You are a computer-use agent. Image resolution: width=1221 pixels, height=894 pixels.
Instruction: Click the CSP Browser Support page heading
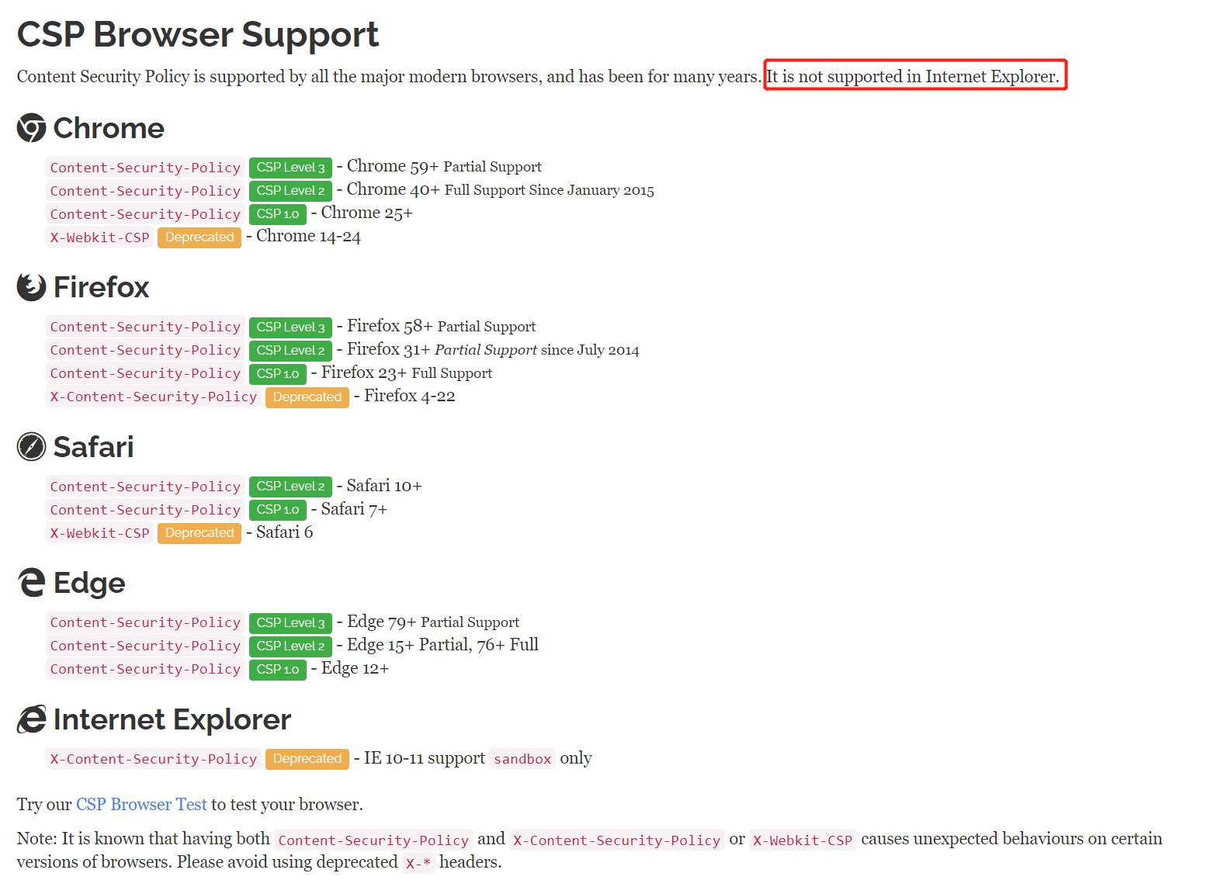[x=198, y=35]
